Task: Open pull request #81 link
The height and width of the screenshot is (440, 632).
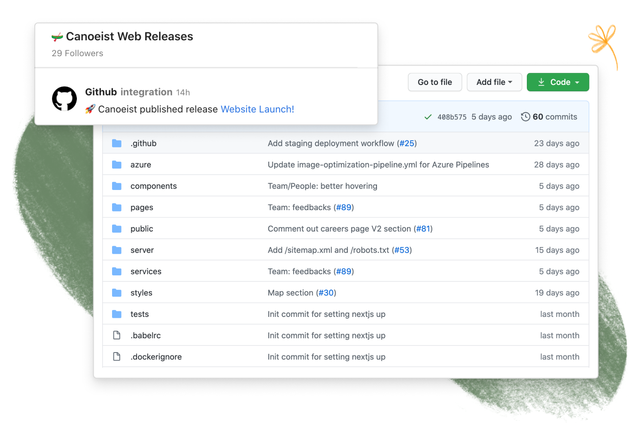Action: (423, 229)
